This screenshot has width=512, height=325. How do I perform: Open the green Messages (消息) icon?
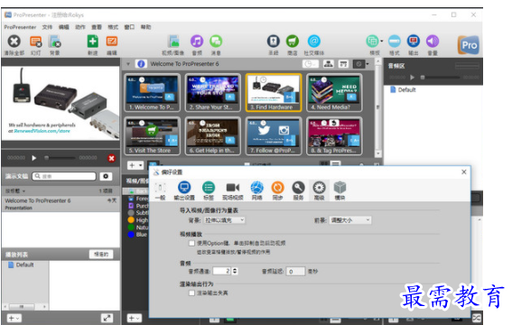pyautogui.click(x=216, y=42)
